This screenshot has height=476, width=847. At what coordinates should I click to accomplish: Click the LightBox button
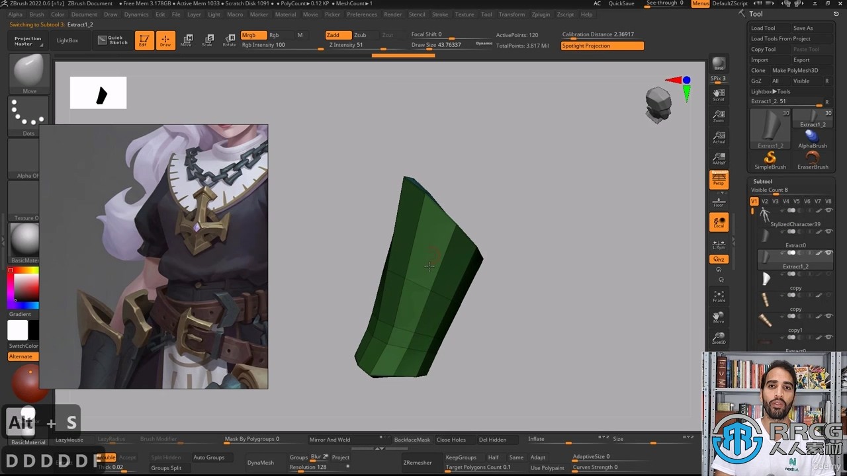pyautogui.click(x=67, y=40)
